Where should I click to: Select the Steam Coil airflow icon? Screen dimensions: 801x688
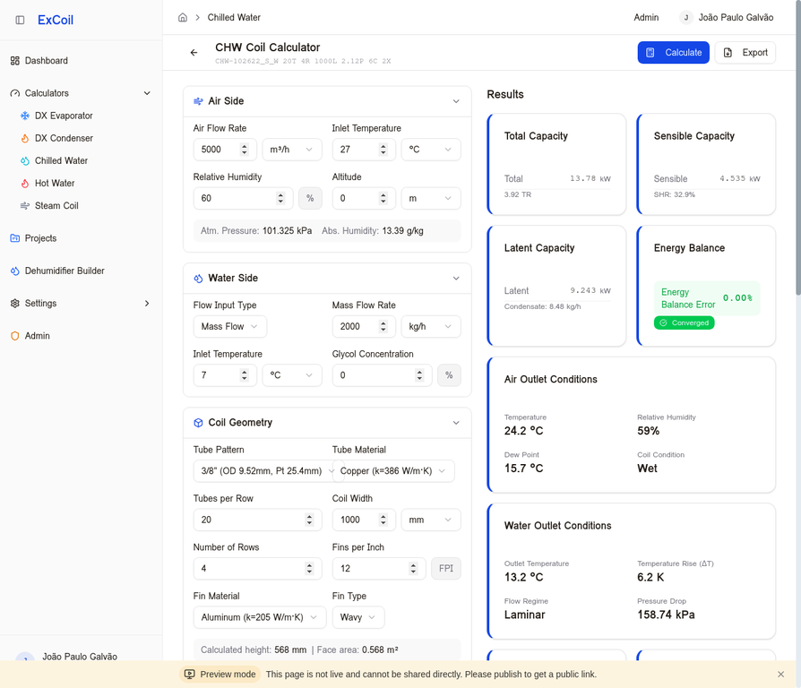point(23,205)
